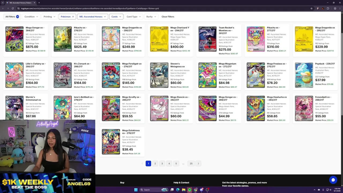The width and height of the screenshot is (343, 193).
Task: Open the browser extensions puzzle icon
Action: (328, 8)
